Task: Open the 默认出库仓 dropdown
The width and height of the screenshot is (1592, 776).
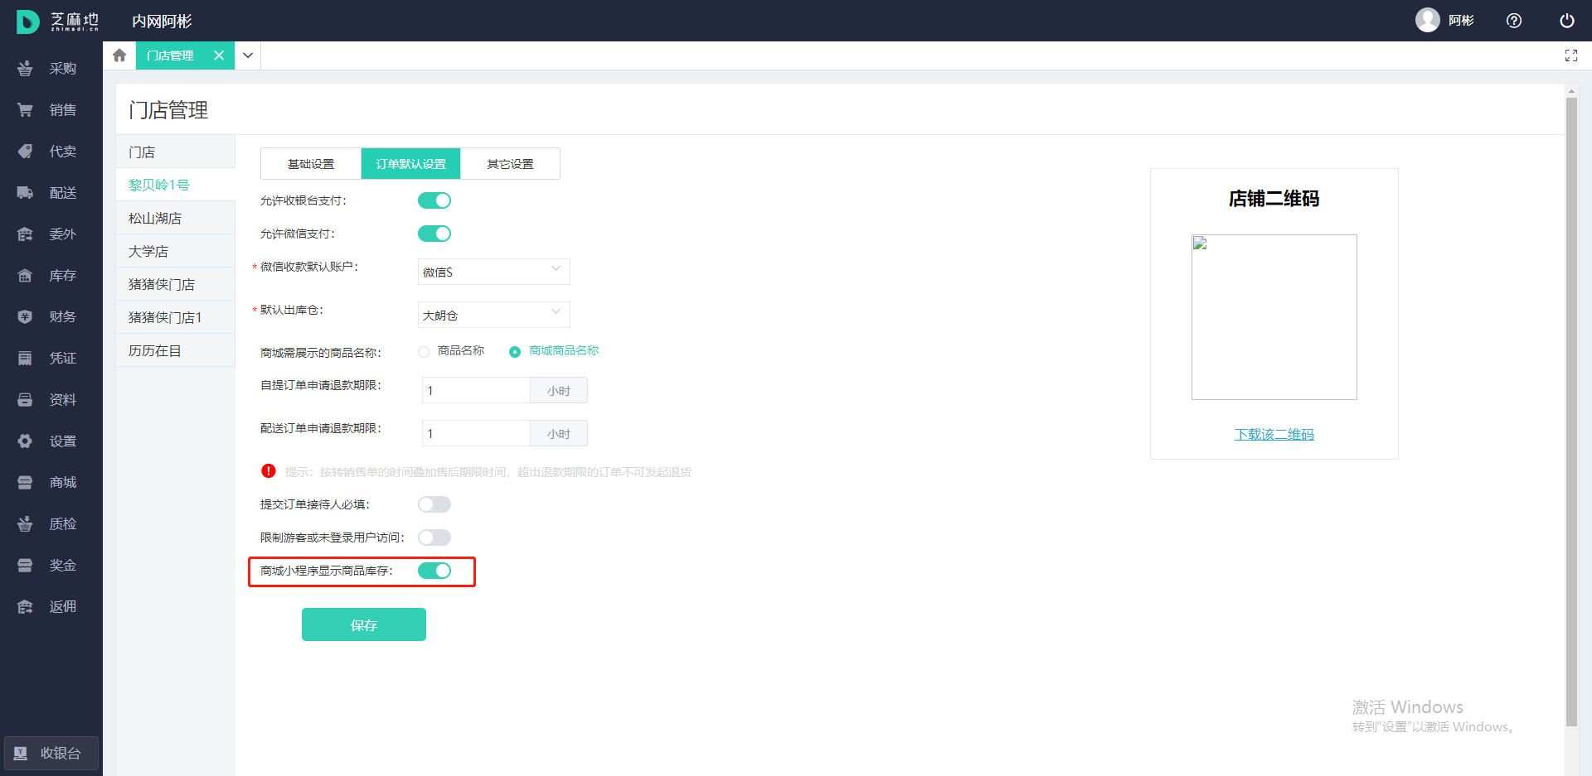Action: pyautogui.click(x=494, y=315)
